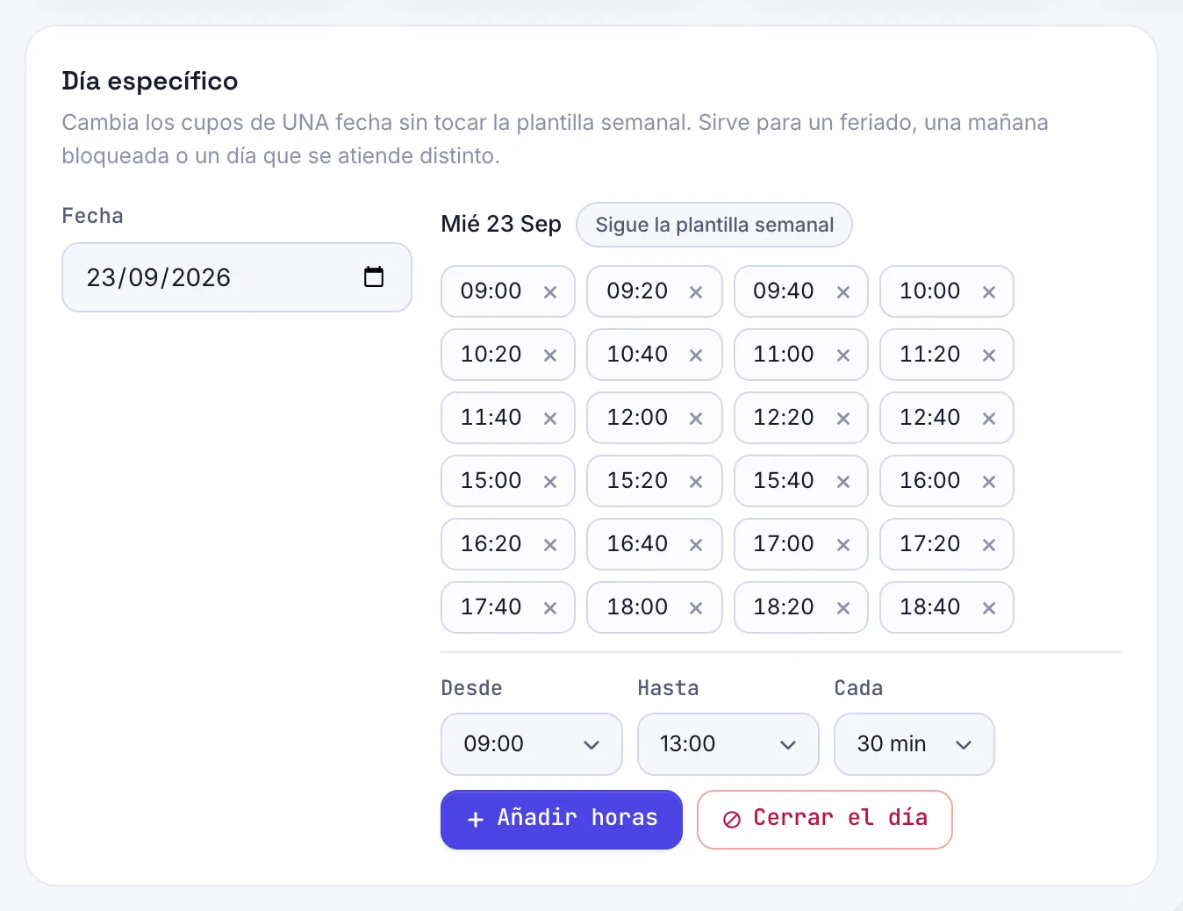Focus the Fecha date input field
The image size is (1183, 911).
click(x=237, y=277)
